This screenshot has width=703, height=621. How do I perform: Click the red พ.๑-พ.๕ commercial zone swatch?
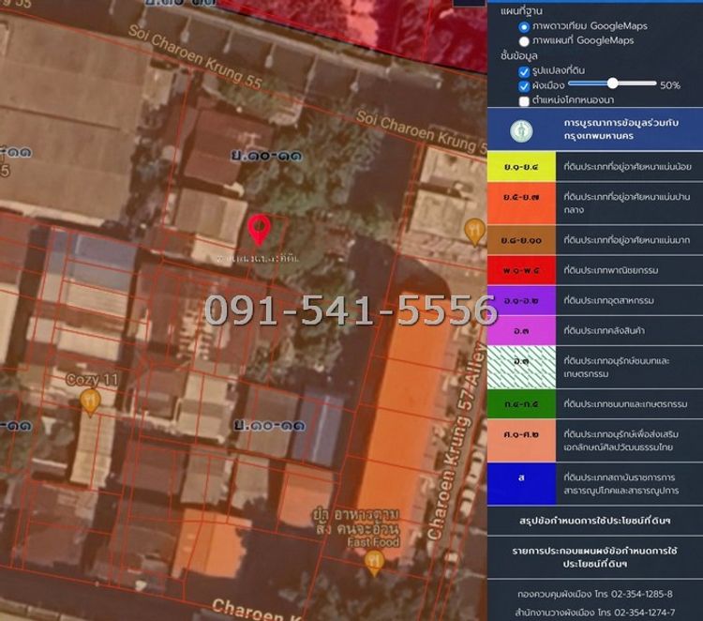tap(520, 271)
